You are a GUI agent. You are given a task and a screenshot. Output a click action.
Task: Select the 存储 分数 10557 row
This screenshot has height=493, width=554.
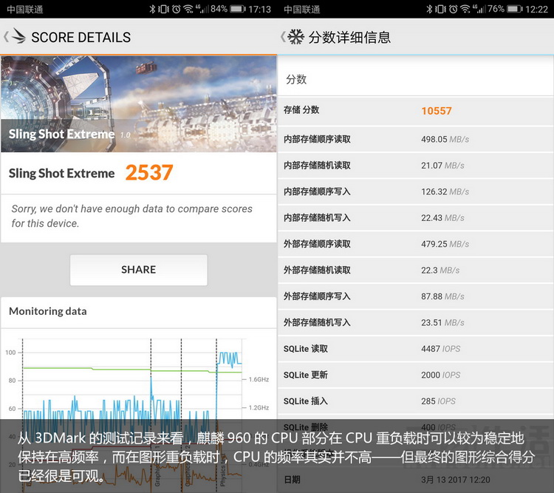[415, 110]
